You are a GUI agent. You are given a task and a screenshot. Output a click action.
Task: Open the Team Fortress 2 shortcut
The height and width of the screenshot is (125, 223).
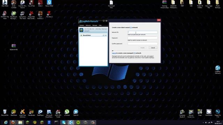pos(40,15)
